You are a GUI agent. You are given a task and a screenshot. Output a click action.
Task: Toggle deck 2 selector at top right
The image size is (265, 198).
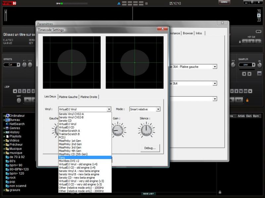(x=259, y=16)
